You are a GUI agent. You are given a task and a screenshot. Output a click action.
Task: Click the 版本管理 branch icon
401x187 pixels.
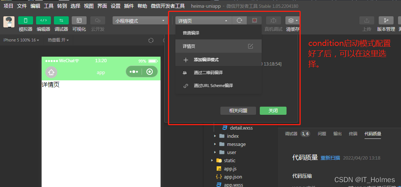[x=386, y=21]
